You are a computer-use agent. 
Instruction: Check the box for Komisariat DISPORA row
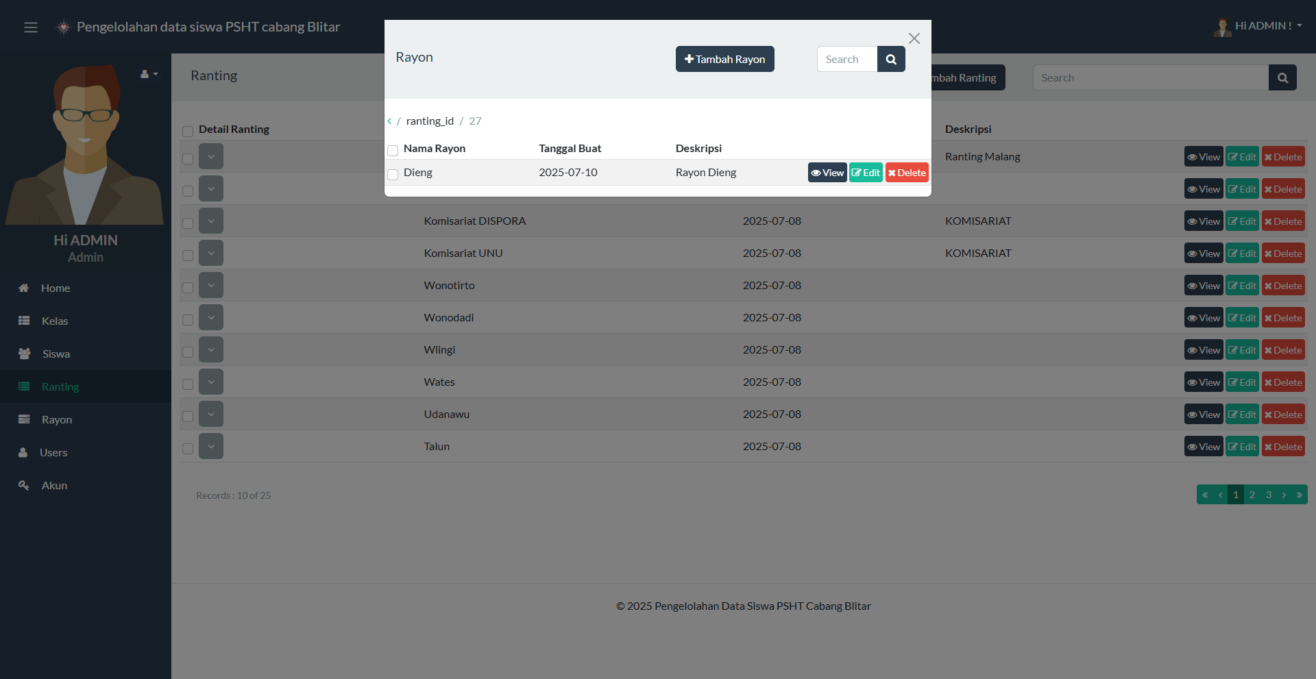pyautogui.click(x=188, y=223)
